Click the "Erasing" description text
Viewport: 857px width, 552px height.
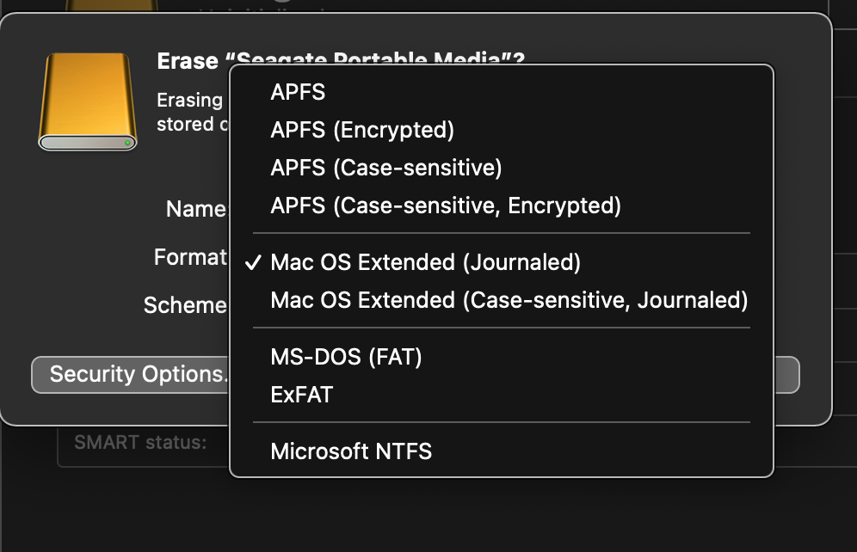point(189,101)
